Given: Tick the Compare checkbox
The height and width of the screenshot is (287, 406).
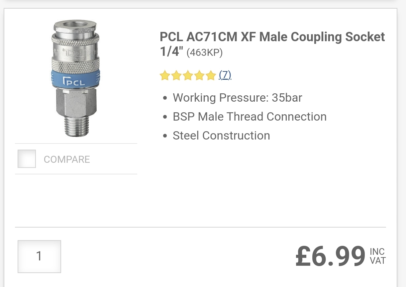Looking at the screenshot, I should coord(27,159).
